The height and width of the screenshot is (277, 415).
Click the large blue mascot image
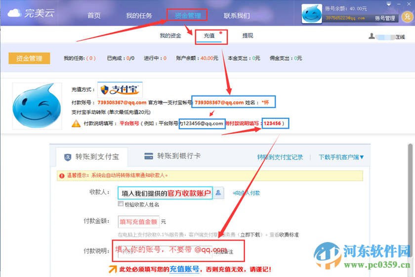click(x=37, y=106)
